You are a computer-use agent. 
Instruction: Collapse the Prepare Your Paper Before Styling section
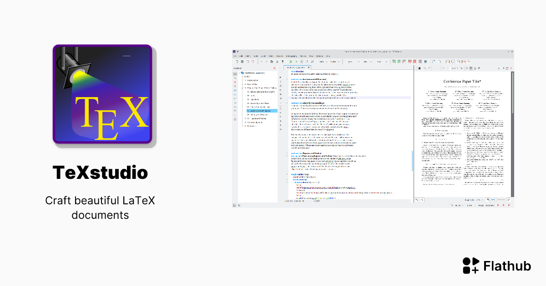tap(242, 88)
